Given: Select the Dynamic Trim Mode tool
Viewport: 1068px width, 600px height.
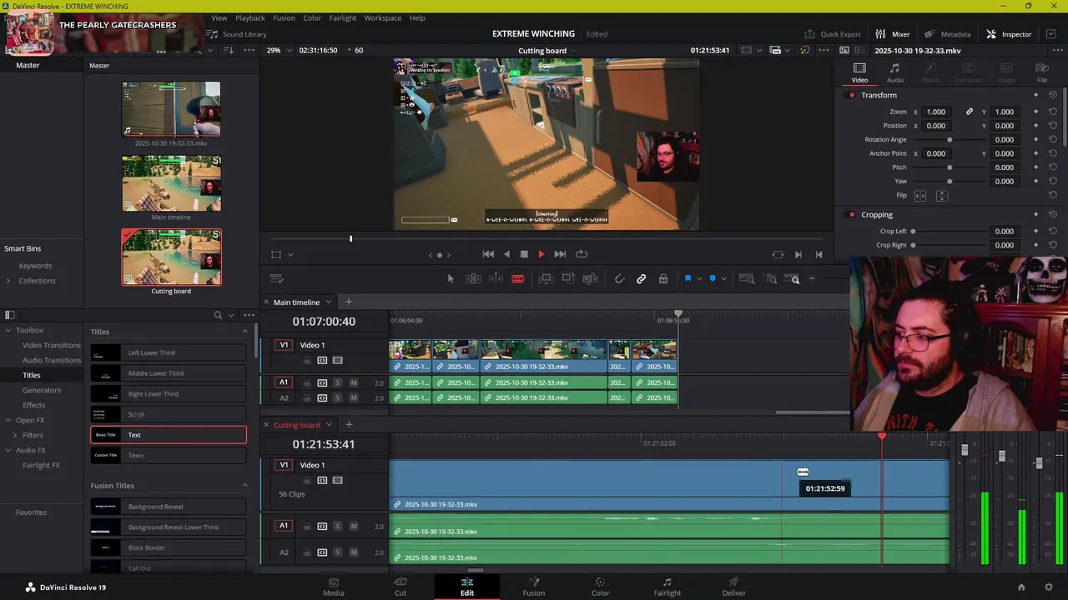Looking at the screenshot, I should coord(496,279).
